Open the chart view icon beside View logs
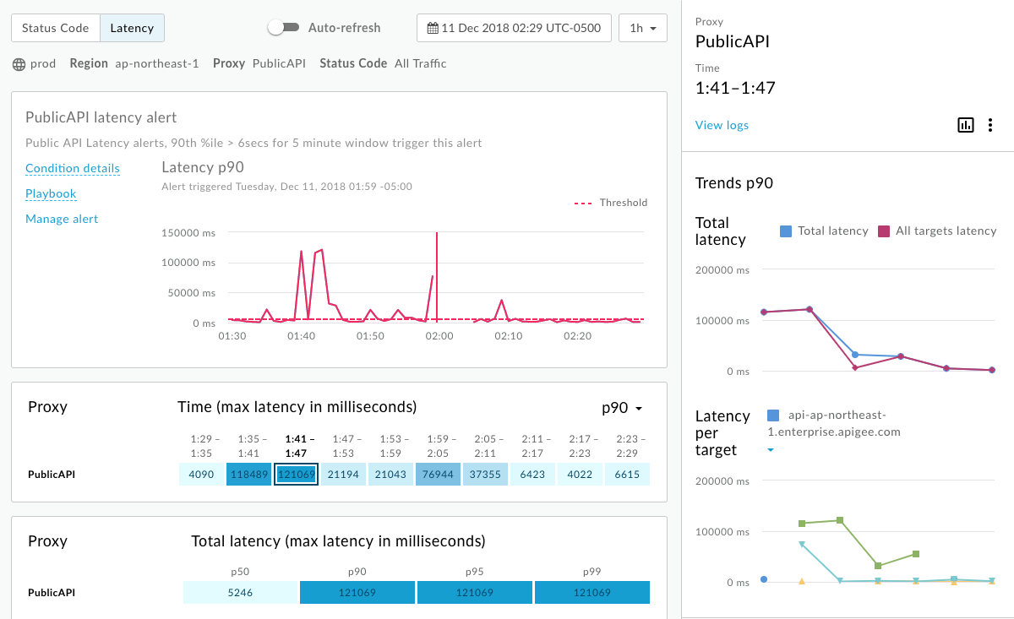Viewport: 1014px width, 619px height. [965, 125]
